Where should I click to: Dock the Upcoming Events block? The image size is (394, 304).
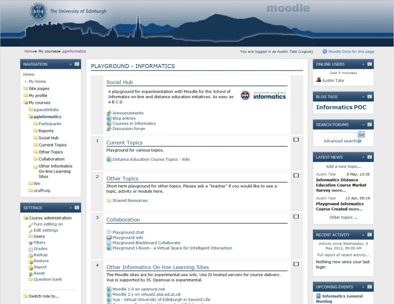(369, 287)
